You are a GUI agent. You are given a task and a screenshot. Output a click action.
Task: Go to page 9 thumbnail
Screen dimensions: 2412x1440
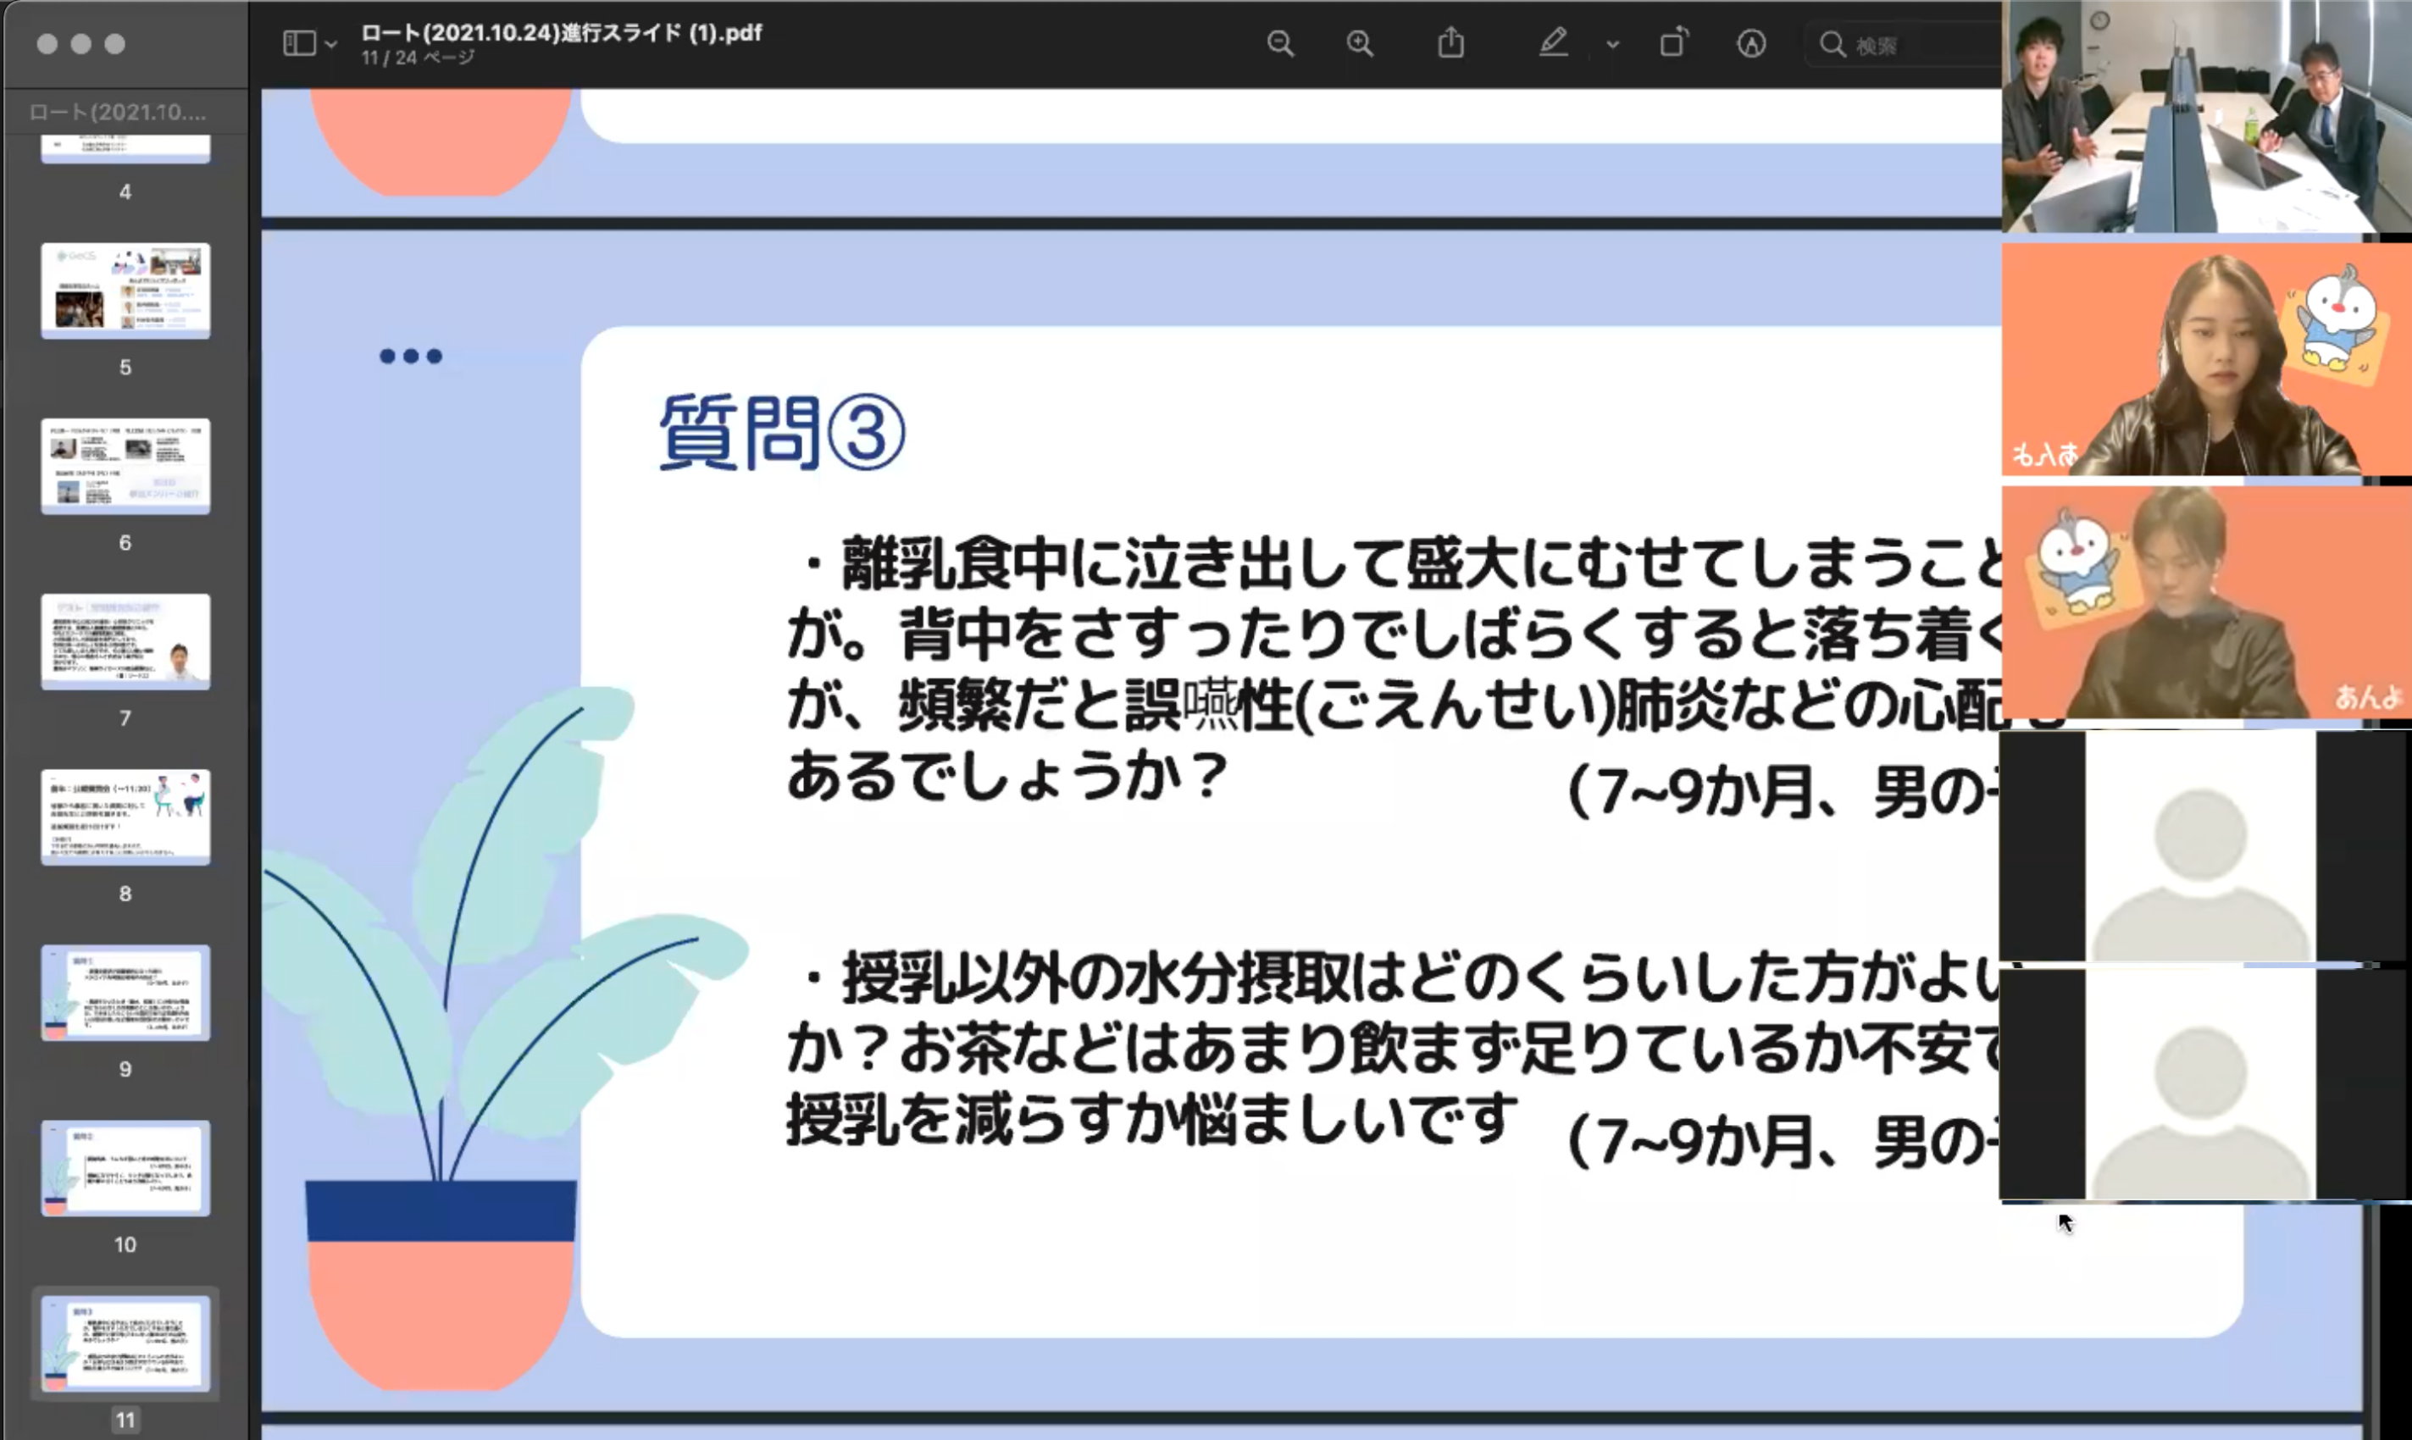coord(125,992)
